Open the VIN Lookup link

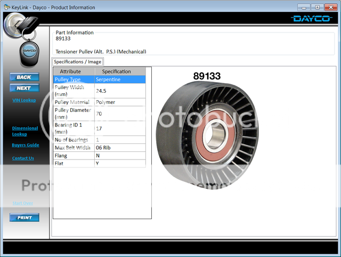[24, 100]
